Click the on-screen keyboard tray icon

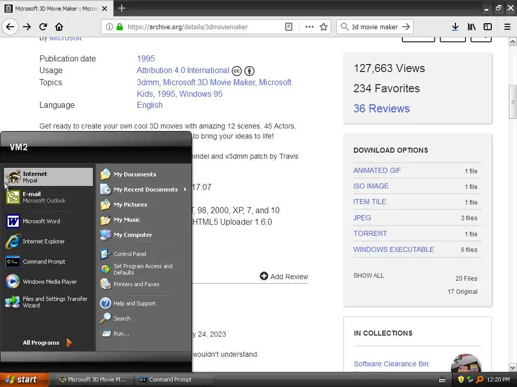tap(442, 380)
